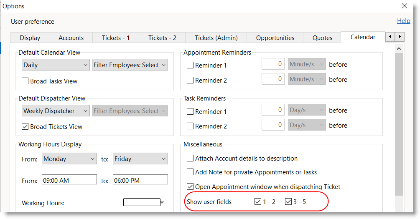Open the Help link
The image size is (420, 219).
pos(403,21)
